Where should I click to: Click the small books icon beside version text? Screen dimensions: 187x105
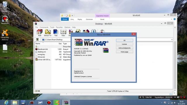click(105, 50)
